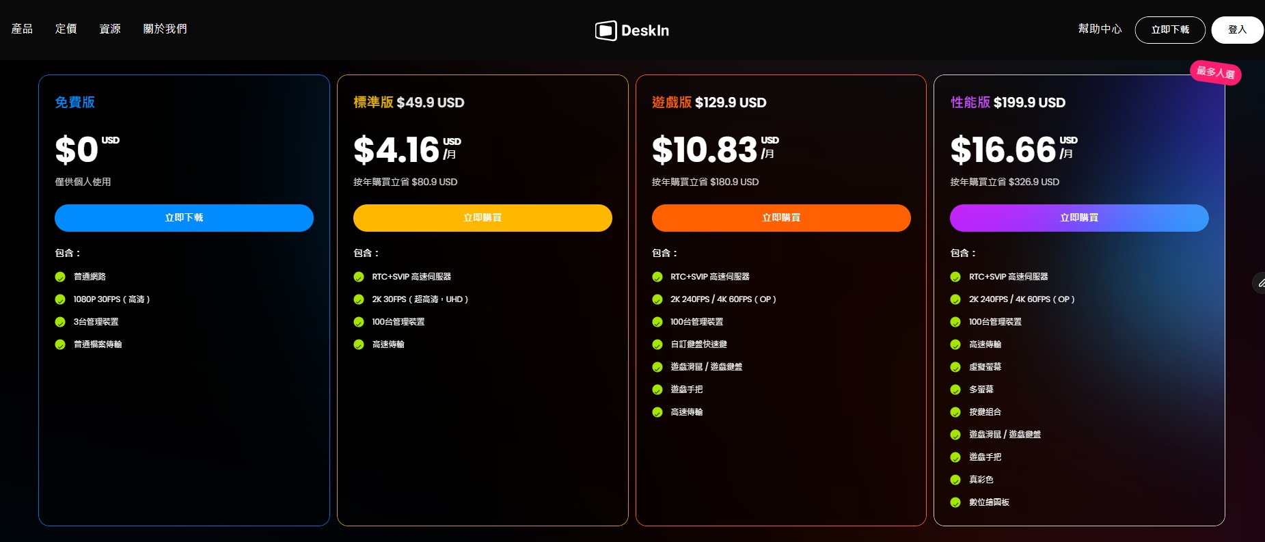1265x542 pixels.
Task: Click the 遊戲版 checkmark icon beside 遊戲手把
Action: [657, 390]
